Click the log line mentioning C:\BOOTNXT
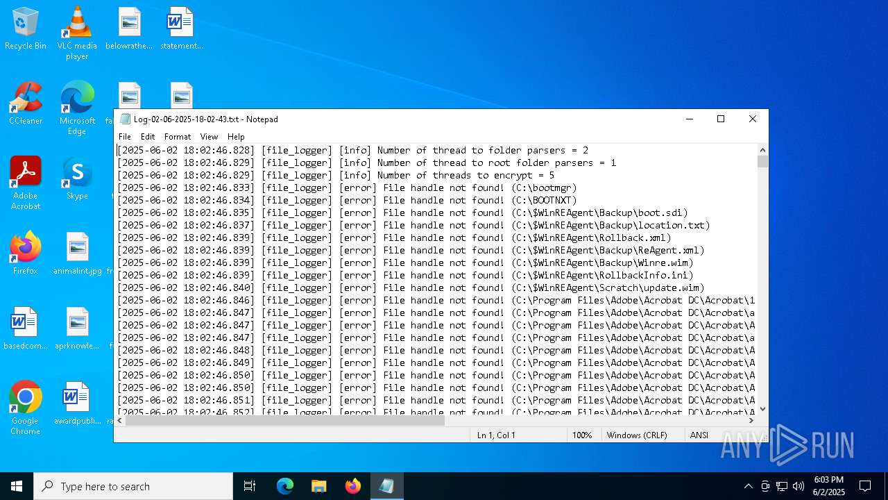The image size is (888, 500). pos(347,200)
